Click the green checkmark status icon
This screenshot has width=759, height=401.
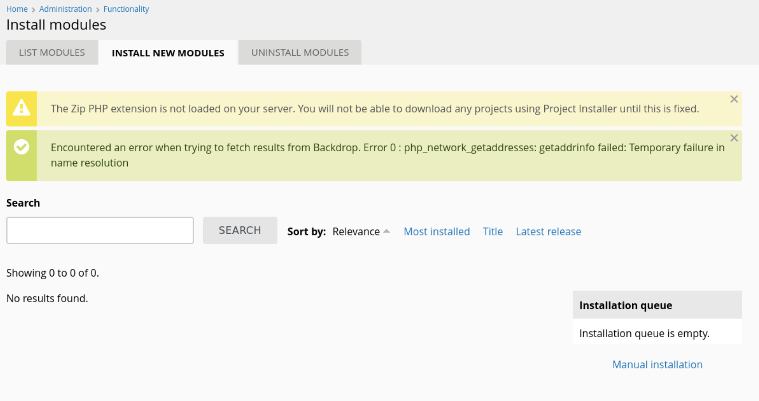point(22,147)
